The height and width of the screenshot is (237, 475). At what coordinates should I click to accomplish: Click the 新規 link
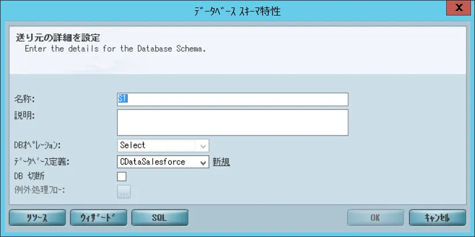click(x=221, y=162)
